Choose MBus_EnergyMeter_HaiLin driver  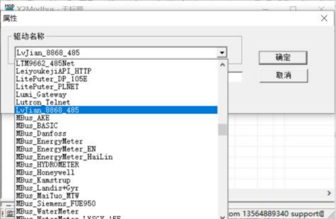point(116,157)
